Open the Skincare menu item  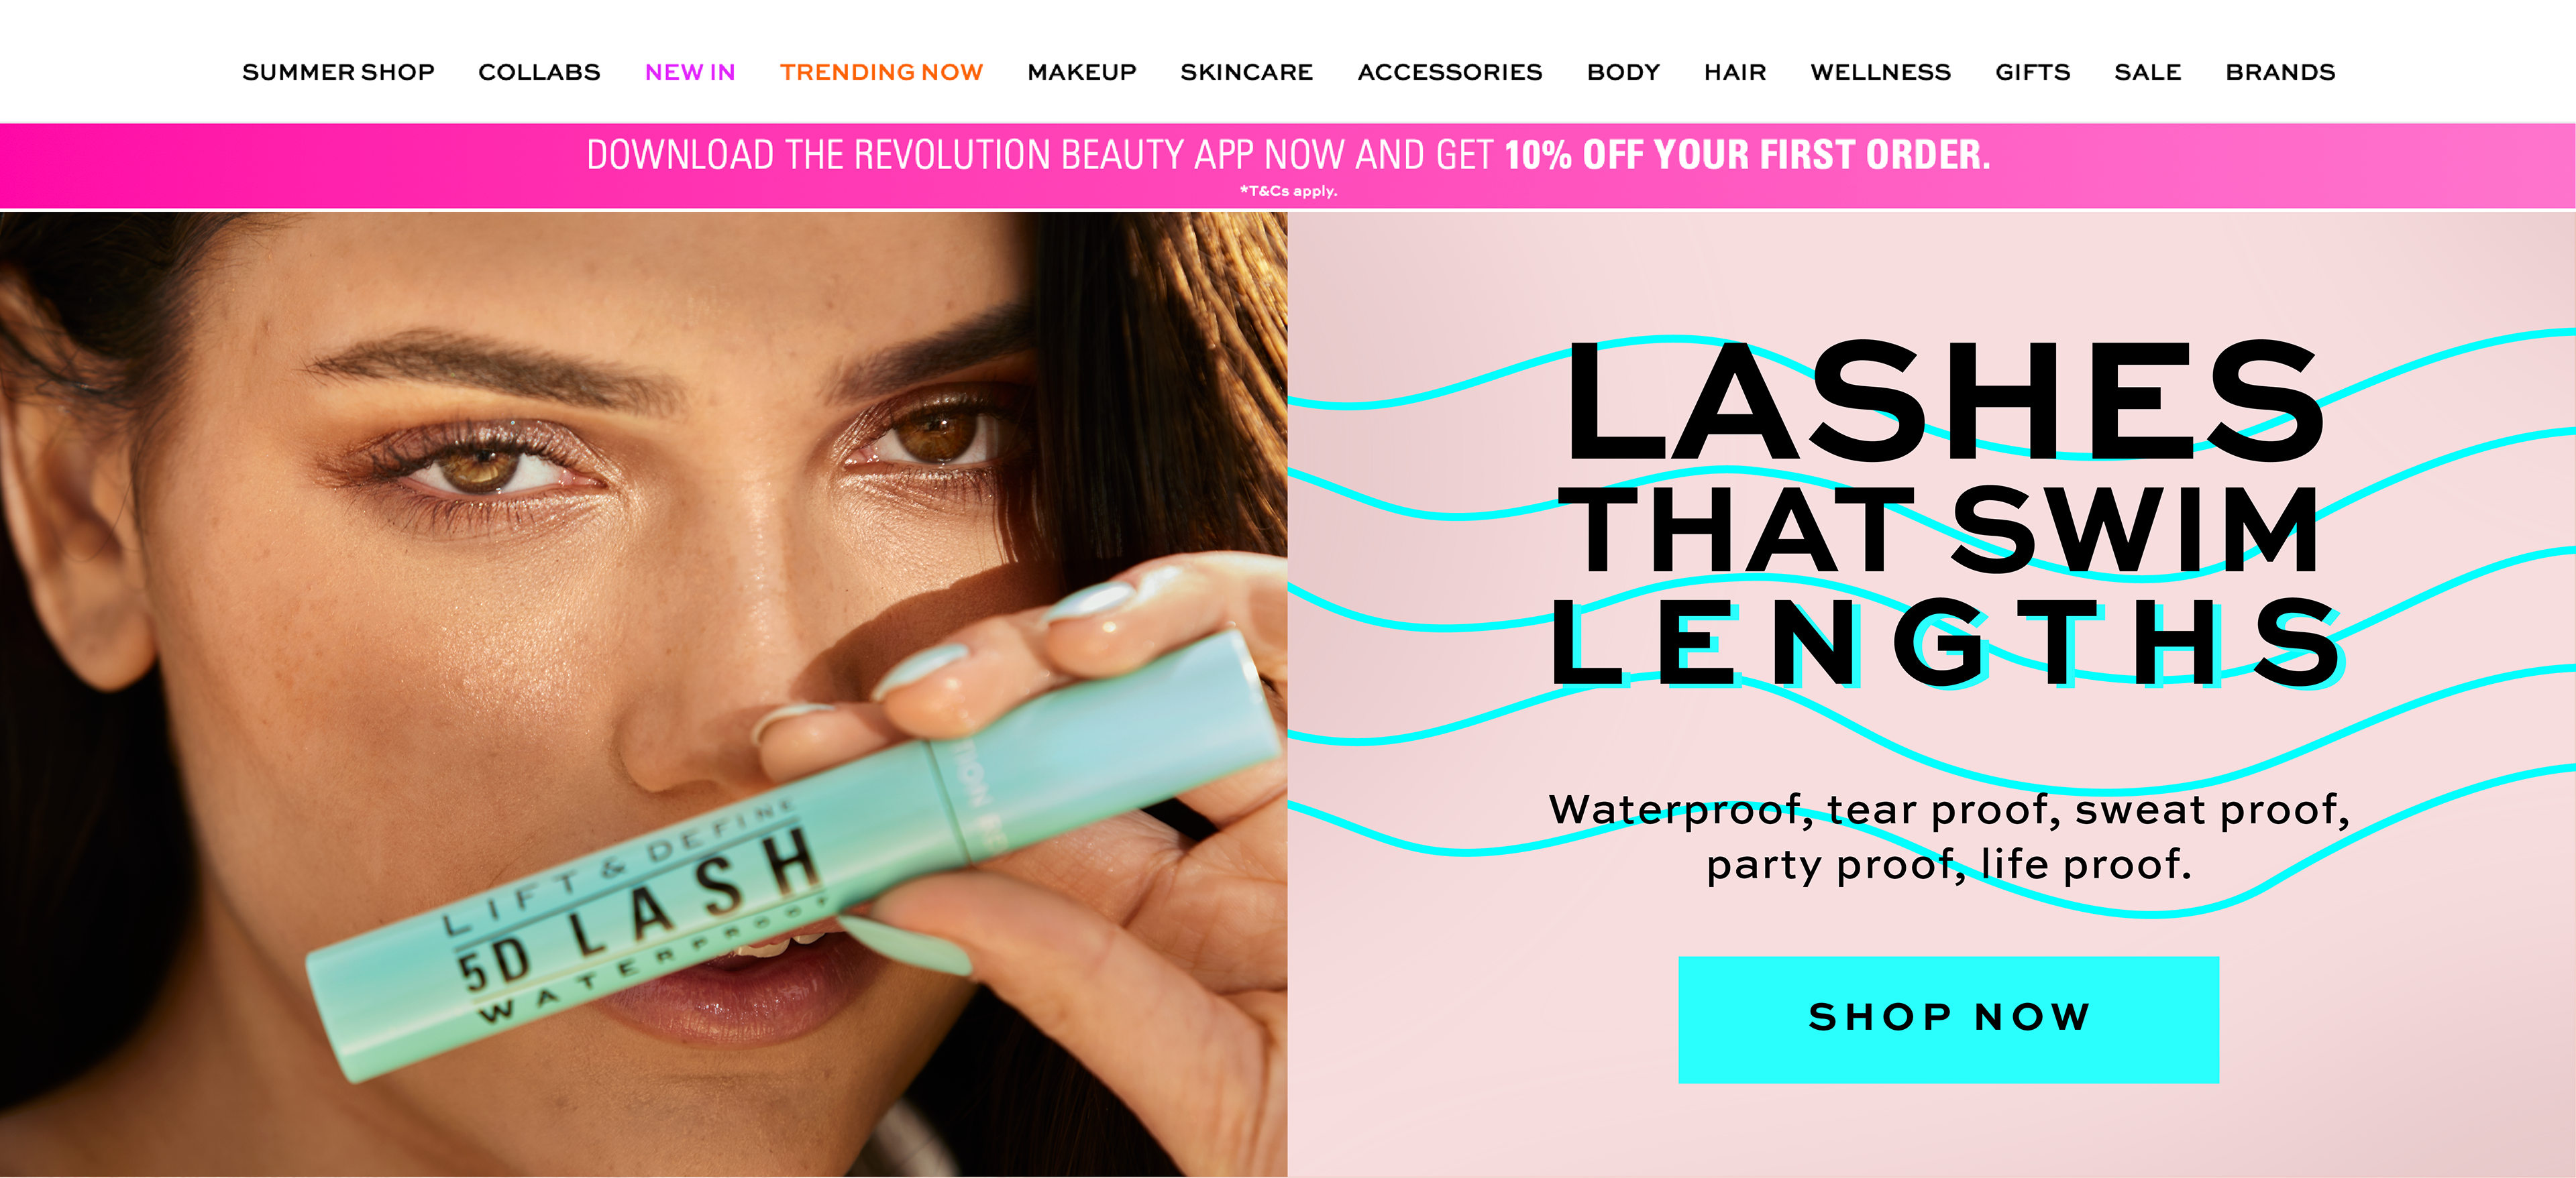(x=1246, y=72)
